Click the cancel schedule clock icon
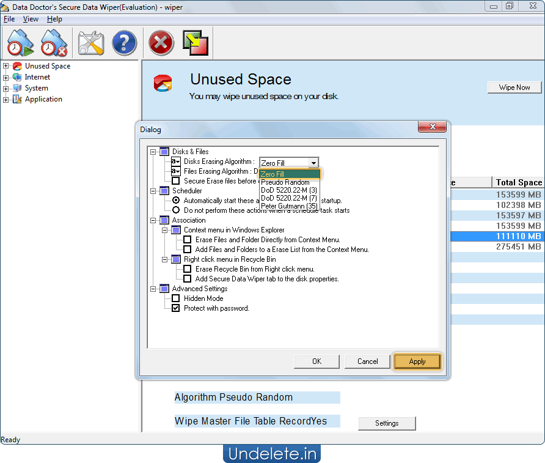The height and width of the screenshot is (463, 545). pos(54,43)
